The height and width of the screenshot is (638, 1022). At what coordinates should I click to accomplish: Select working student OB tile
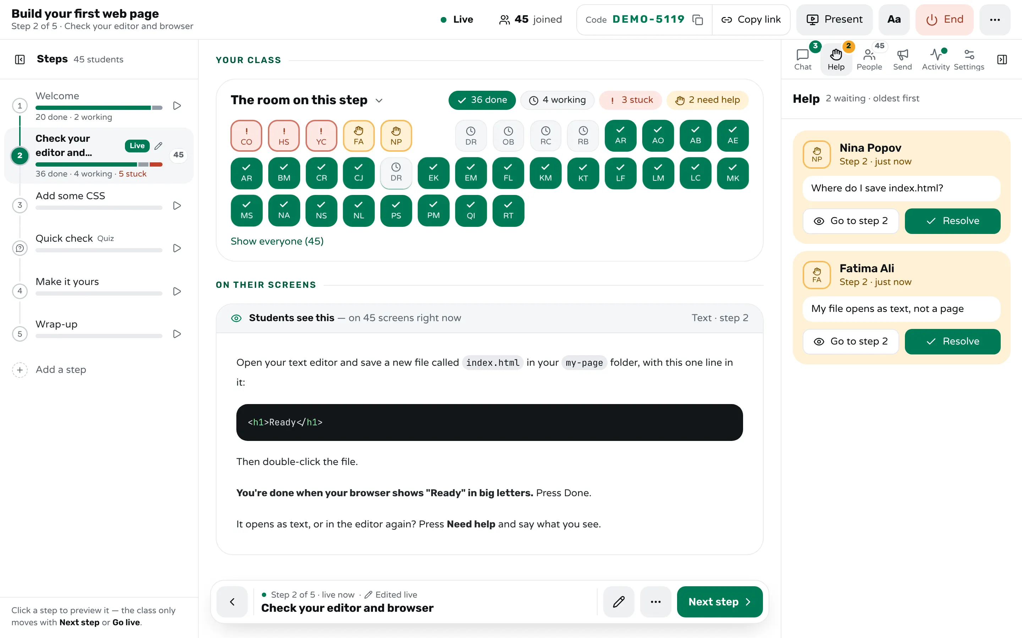point(508,136)
